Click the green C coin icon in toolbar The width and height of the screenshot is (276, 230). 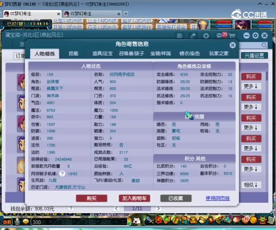pyautogui.click(x=262, y=220)
